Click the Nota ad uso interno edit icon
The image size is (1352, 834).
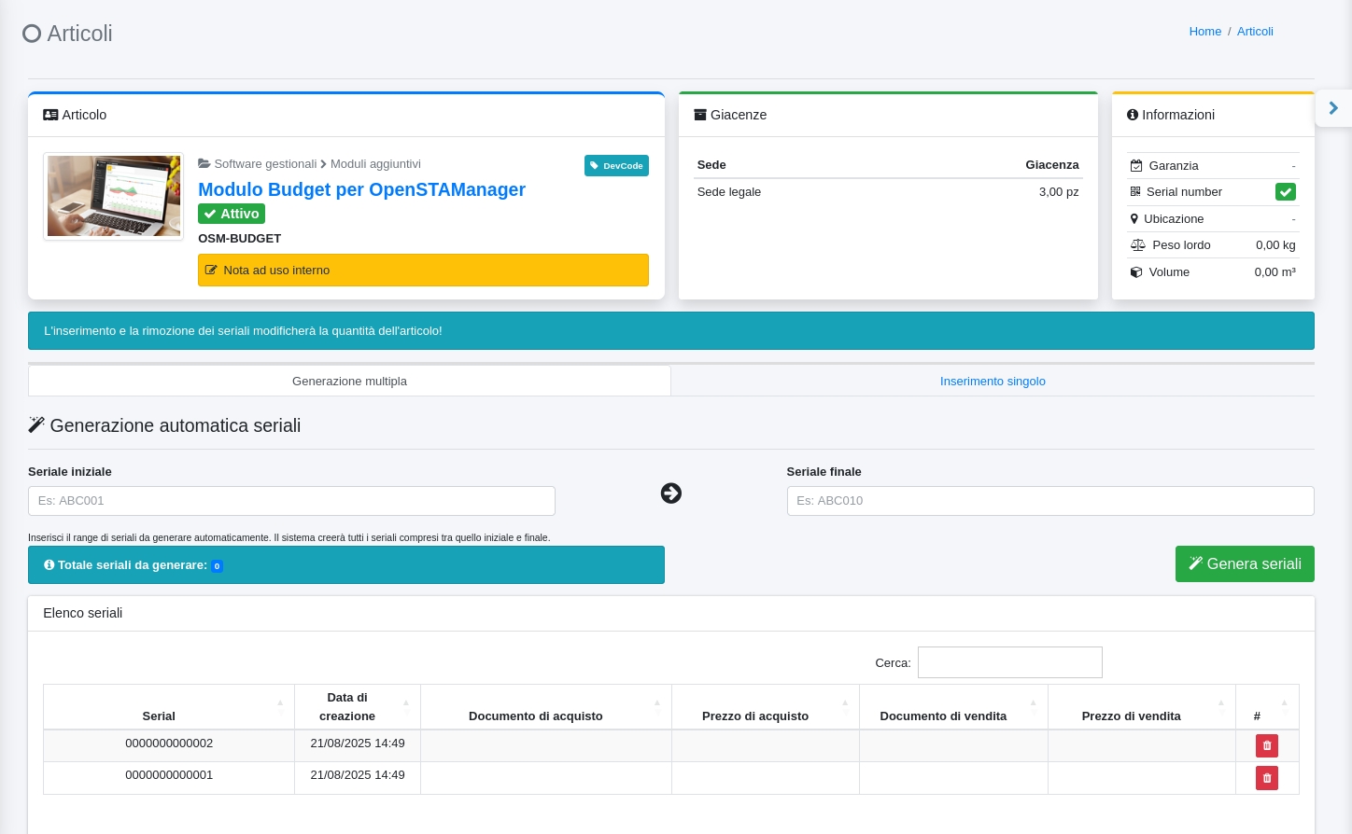[211, 271]
